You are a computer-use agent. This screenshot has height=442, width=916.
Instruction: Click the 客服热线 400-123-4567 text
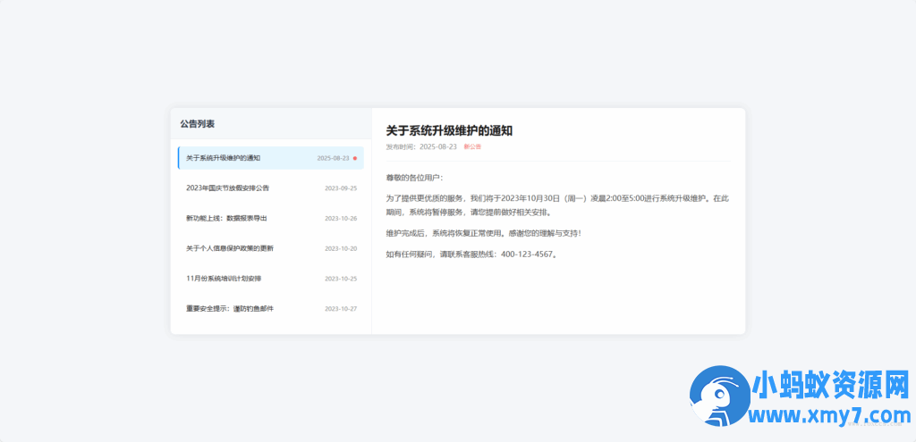pyautogui.click(x=509, y=254)
